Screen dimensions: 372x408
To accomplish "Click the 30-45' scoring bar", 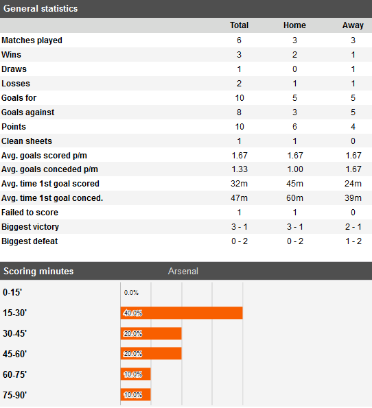I will (151, 333).
